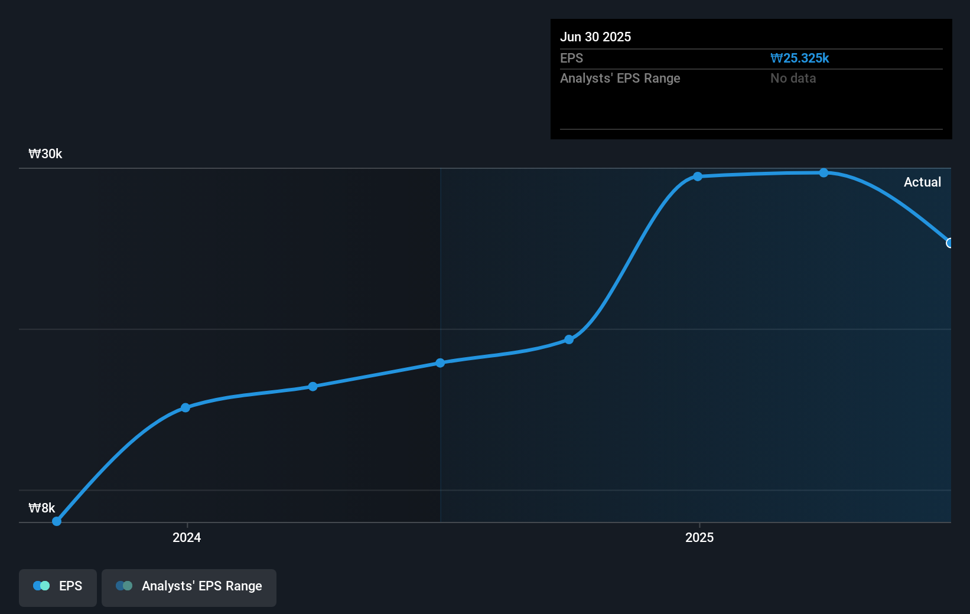
Task: Click the ₩30k y-axis label
Action: click(x=45, y=154)
